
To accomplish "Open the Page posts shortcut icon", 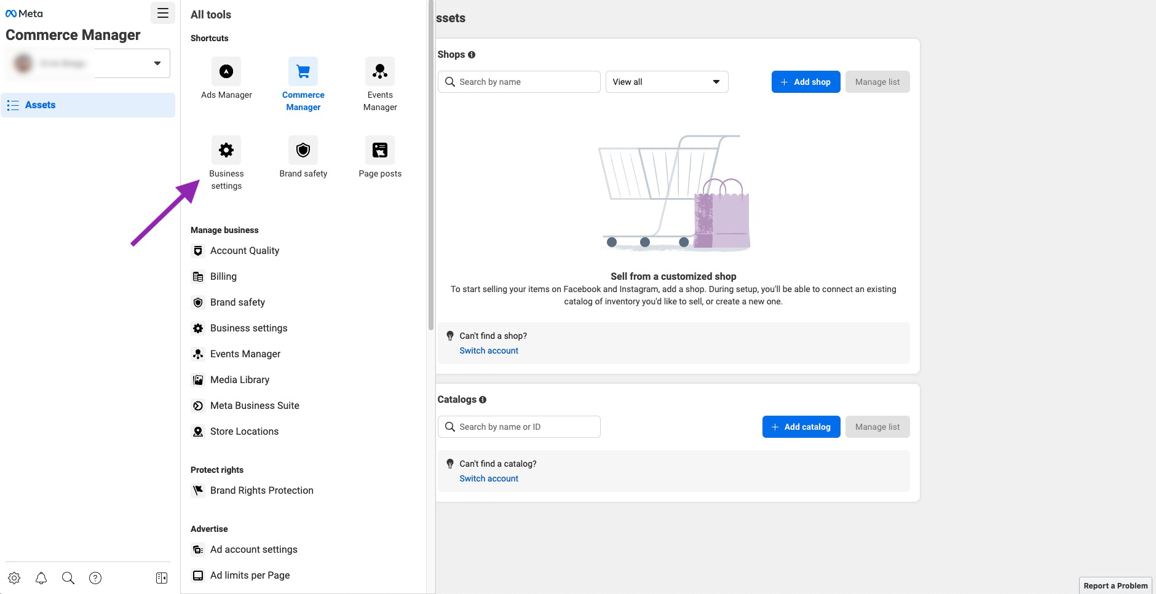I will tap(380, 150).
